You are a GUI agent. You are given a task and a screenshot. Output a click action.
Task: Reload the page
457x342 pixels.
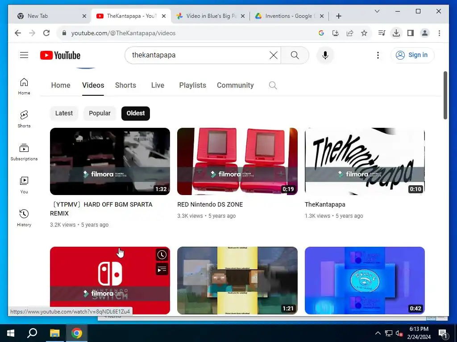coord(46,33)
